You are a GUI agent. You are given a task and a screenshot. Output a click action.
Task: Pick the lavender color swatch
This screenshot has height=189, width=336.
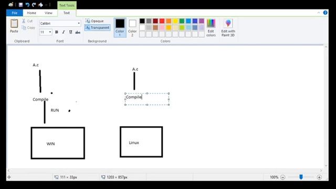202,27
